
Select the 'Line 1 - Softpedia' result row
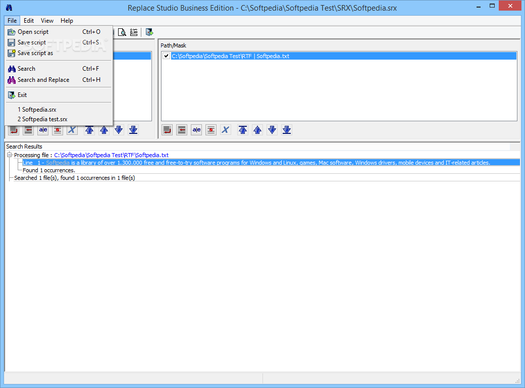pyautogui.click(x=271, y=163)
